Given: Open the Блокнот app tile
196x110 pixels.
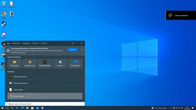Looking at the screenshot, I should coord(60,64).
